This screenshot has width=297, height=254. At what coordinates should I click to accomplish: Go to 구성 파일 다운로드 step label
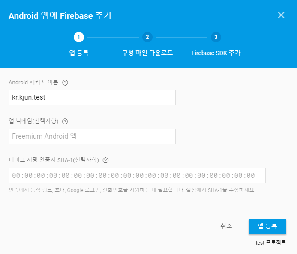click(x=147, y=53)
